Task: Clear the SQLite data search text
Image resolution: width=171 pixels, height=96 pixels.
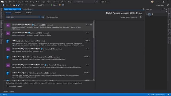Action: [39, 17]
